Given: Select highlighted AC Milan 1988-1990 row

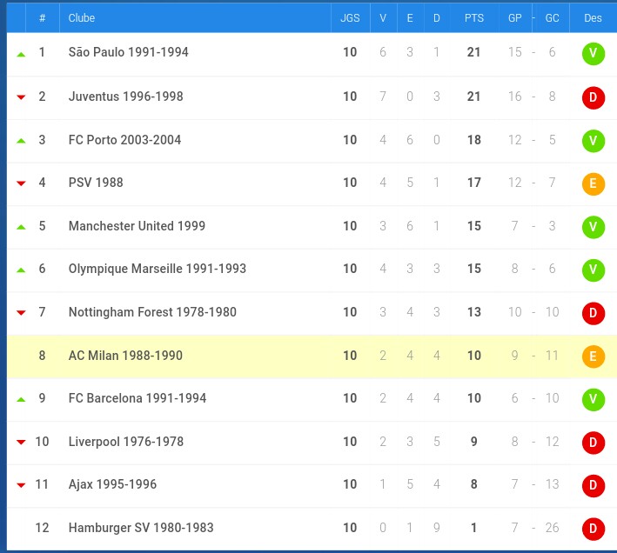Looking at the screenshot, I should click(x=312, y=356).
